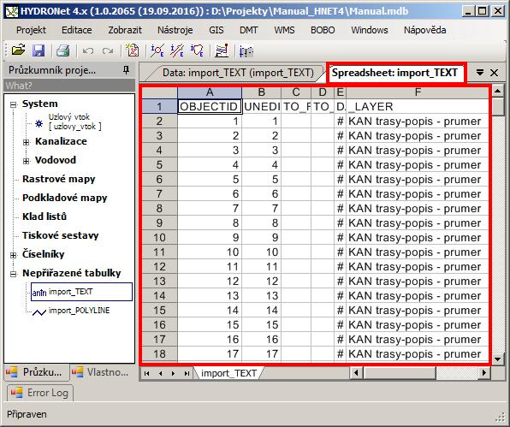
Task: Open the BOBO menu
Action: pyautogui.click(x=323, y=30)
